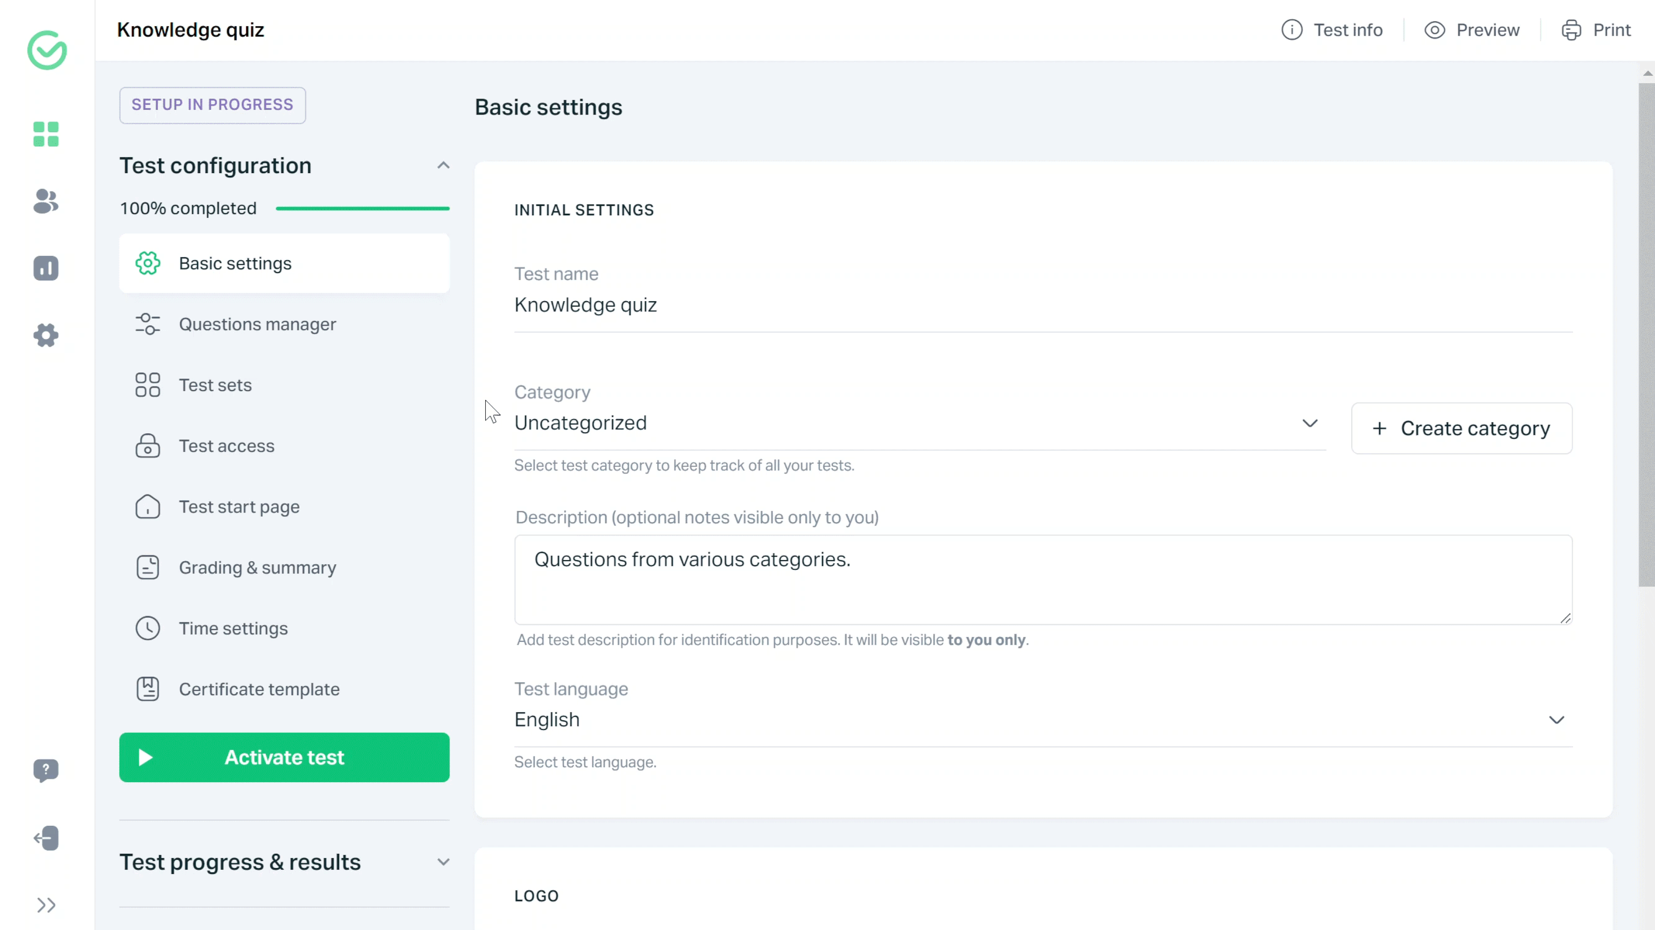Open Grading & summary settings

257,568
